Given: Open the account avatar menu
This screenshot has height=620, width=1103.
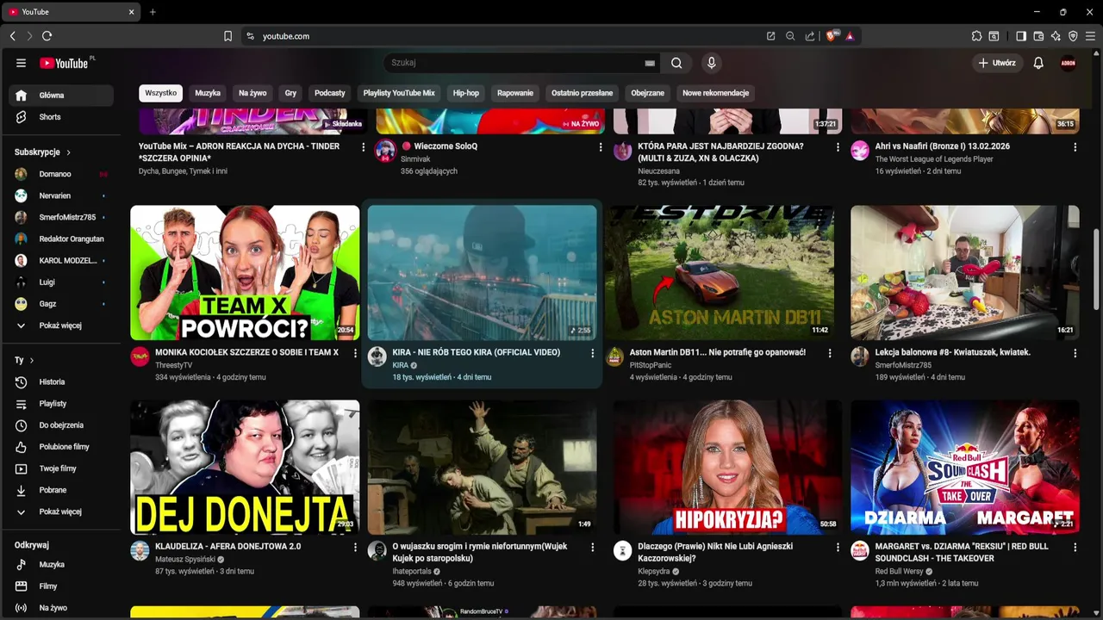Looking at the screenshot, I should (x=1069, y=63).
